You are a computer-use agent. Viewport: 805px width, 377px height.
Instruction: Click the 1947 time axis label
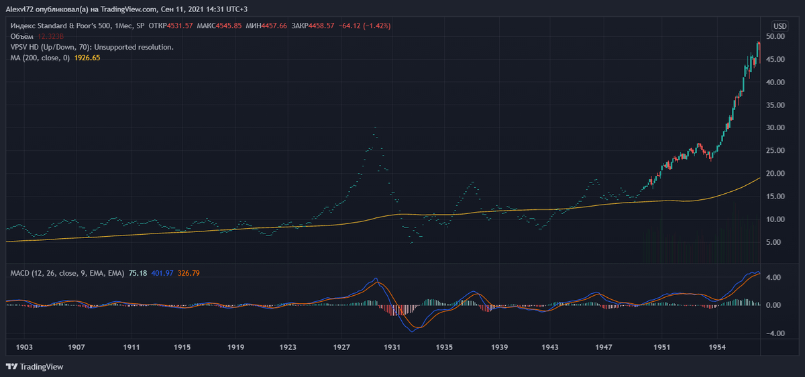click(604, 348)
